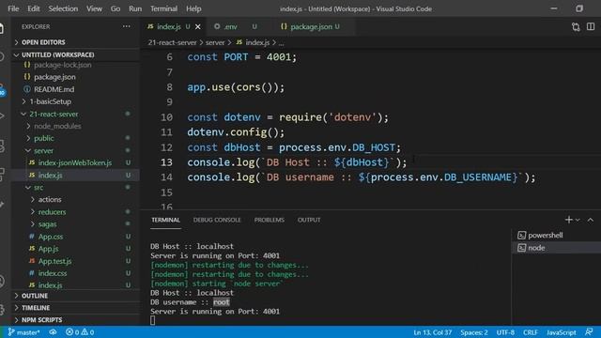Open the Edit menu
The width and height of the screenshot is (601, 338).
[x=34, y=8]
